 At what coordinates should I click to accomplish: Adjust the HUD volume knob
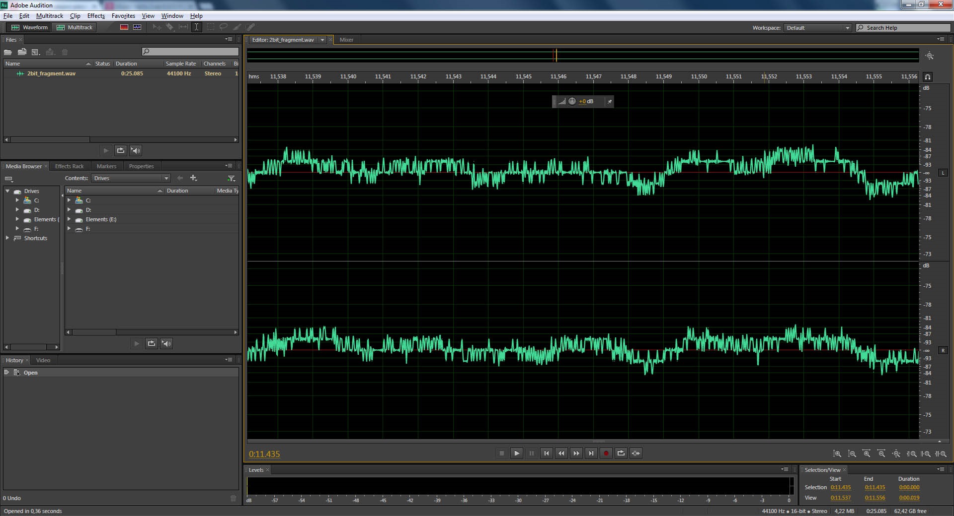tap(572, 101)
